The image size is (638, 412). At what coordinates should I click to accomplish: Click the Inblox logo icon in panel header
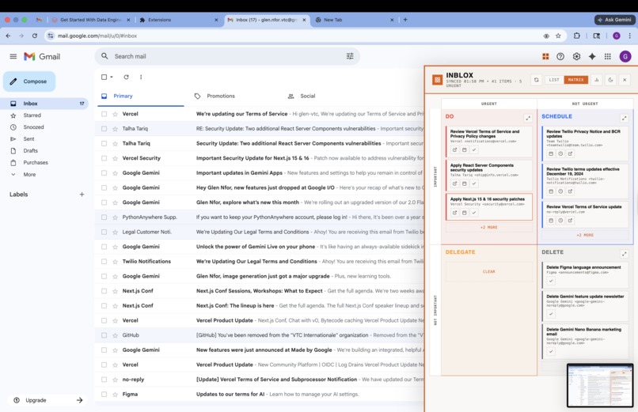coord(438,80)
